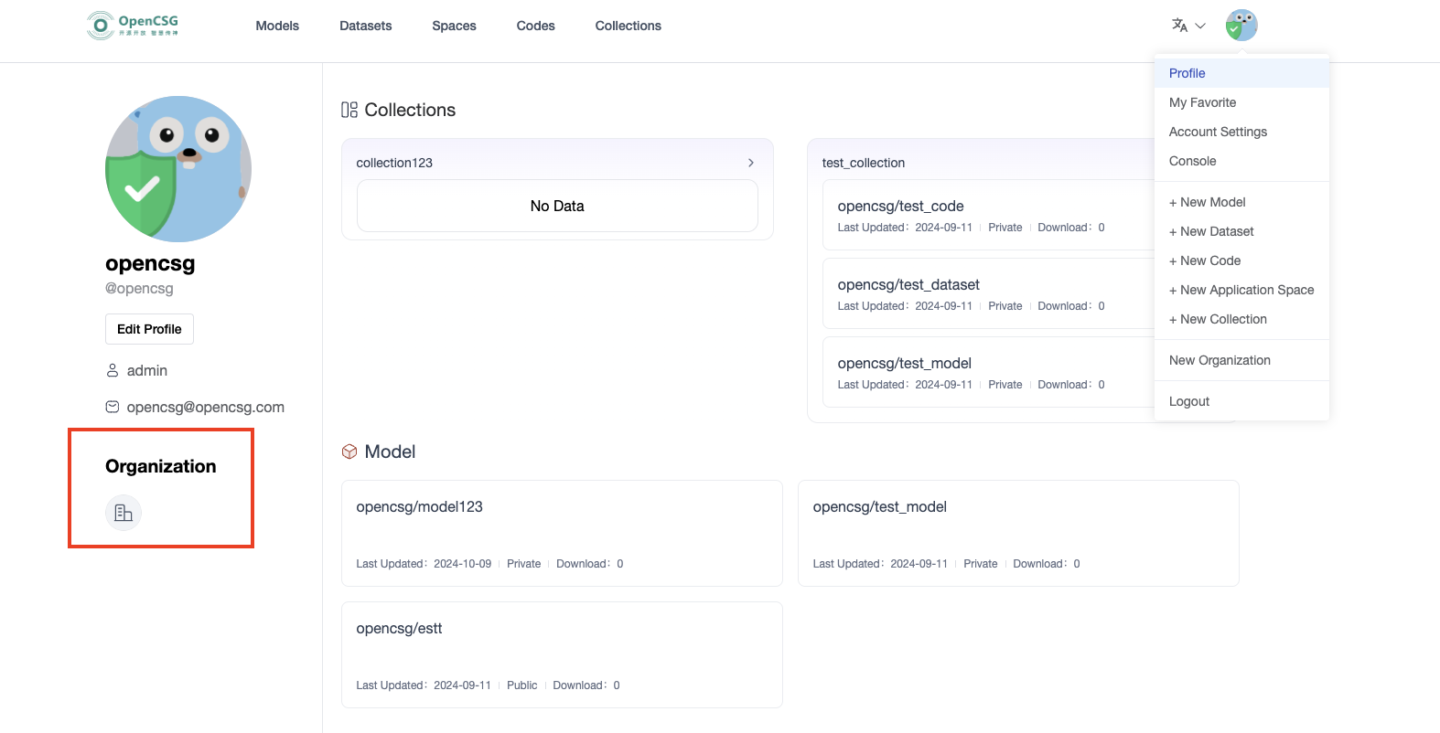Viewport: 1440px width, 733px height.
Task: Expand collection123 with the chevron arrow
Action: pyautogui.click(x=750, y=163)
